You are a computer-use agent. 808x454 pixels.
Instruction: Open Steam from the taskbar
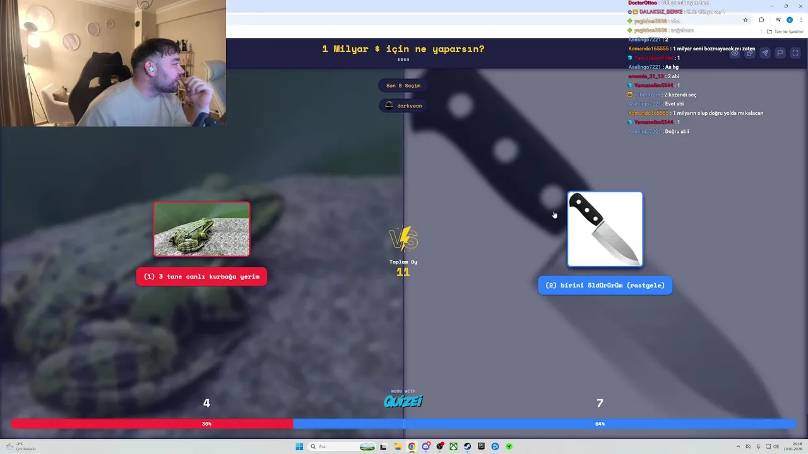[x=467, y=446]
